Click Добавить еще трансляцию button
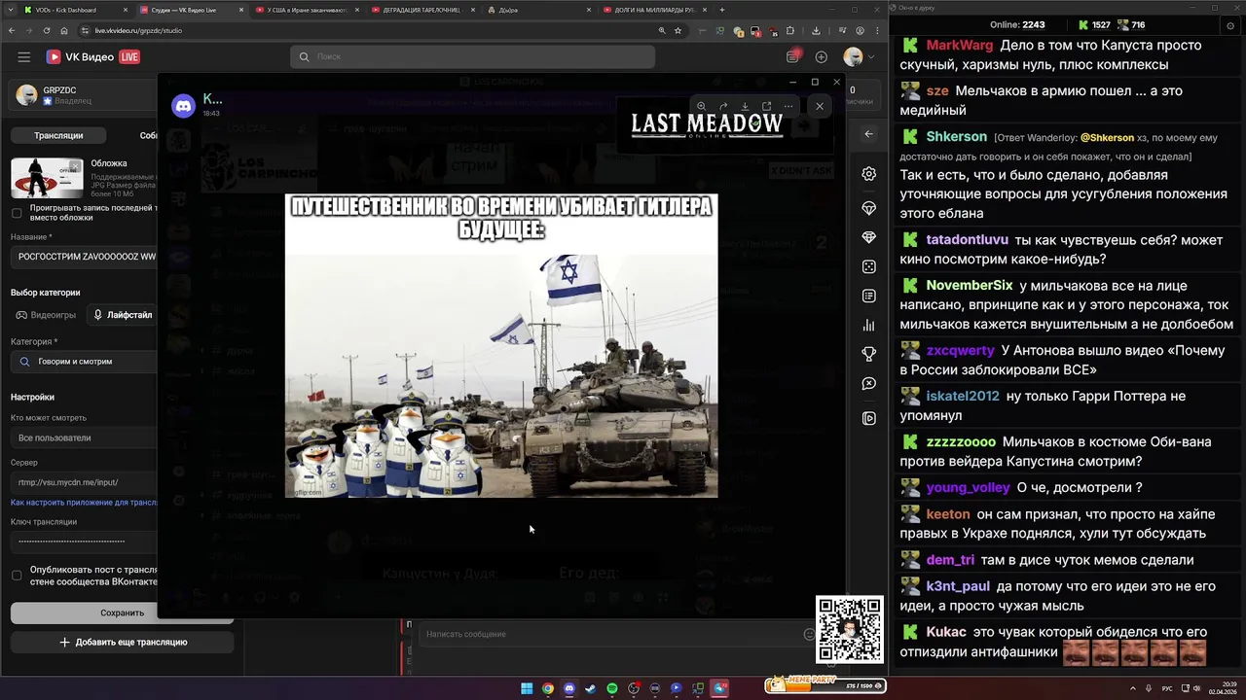The width and height of the screenshot is (1246, 700). [x=123, y=642]
